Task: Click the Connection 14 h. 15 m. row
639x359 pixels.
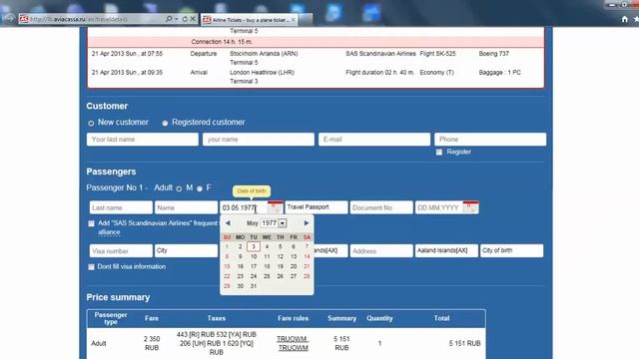Action: [316, 42]
